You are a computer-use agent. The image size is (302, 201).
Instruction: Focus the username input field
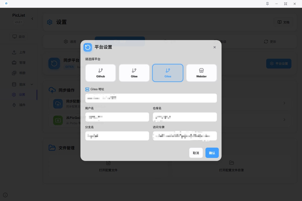point(117,117)
